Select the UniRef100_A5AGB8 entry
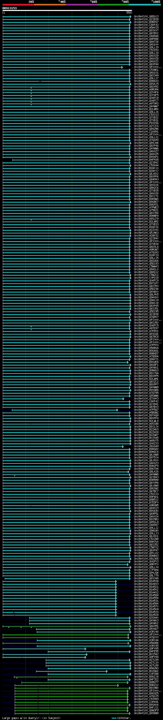This screenshot has height=720, width=163. coord(146,643)
